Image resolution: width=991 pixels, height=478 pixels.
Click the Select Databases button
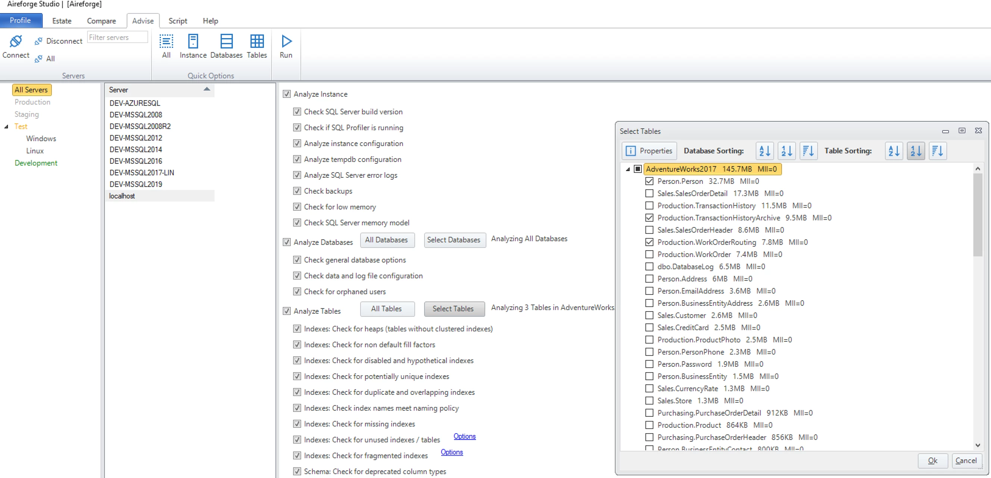coord(454,240)
